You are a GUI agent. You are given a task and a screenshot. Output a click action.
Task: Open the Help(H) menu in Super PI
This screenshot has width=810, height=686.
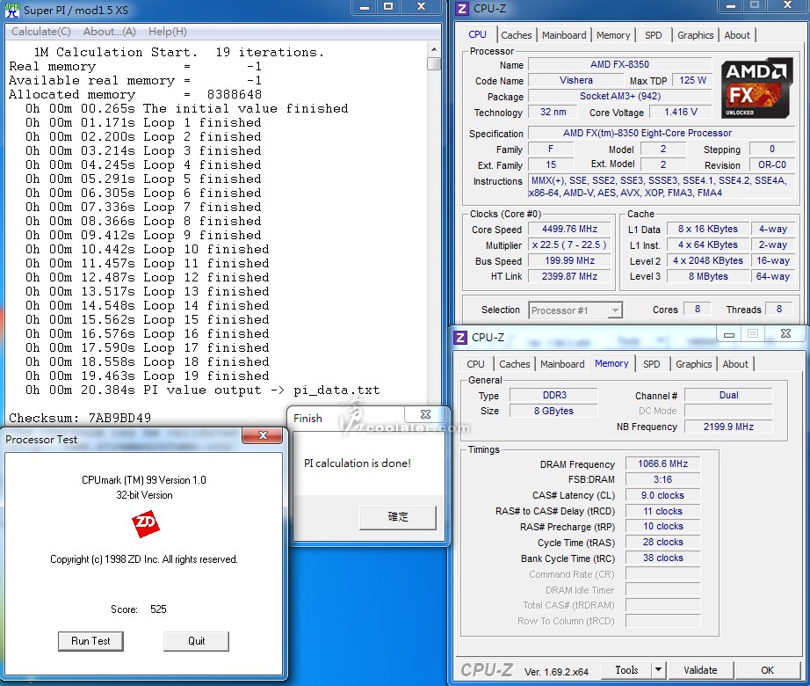coord(167,32)
